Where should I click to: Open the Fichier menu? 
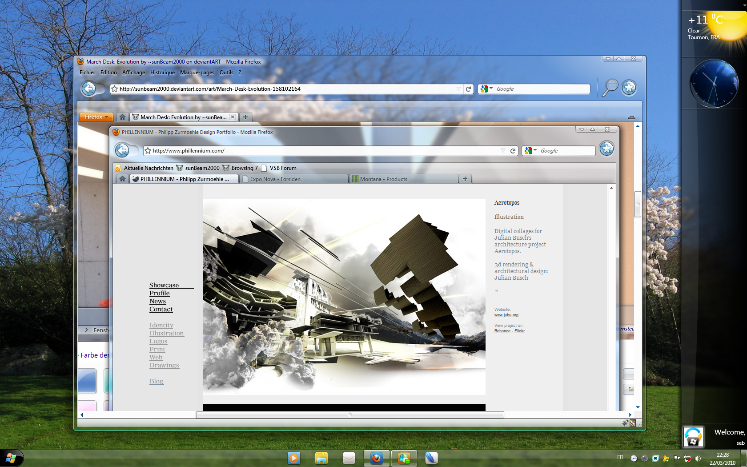click(x=87, y=72)
